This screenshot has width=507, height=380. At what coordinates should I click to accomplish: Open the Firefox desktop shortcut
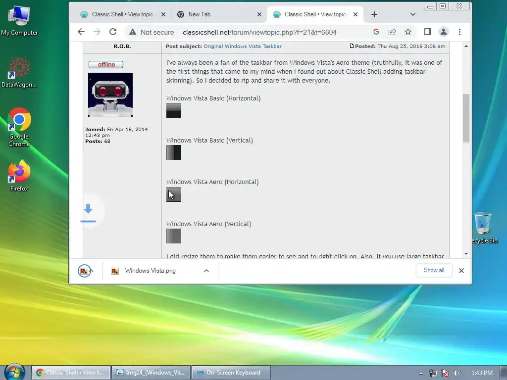(x=19, y=176)
